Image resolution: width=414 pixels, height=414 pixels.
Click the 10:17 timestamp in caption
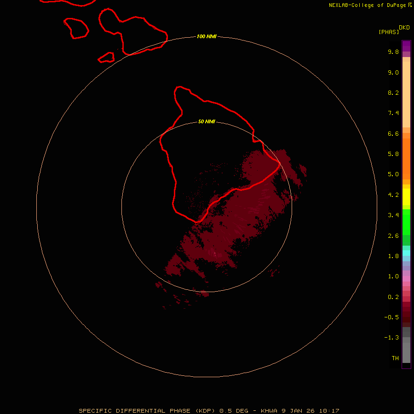click(329, 411)
